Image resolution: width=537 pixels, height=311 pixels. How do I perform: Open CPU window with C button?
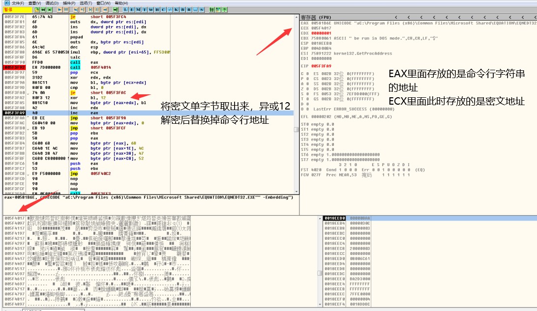(164, 9)
